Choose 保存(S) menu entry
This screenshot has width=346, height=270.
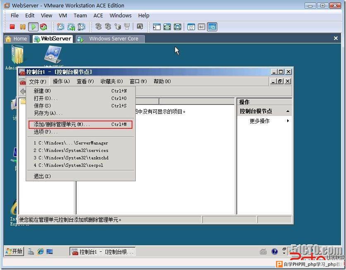point(80,106)
